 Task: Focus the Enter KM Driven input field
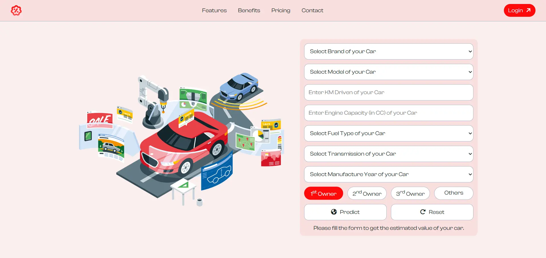[x=389, y=92]
